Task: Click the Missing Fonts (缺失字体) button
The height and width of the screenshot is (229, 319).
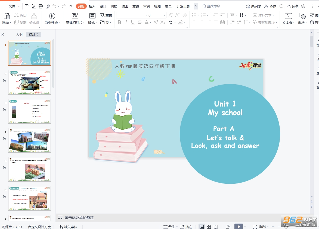Action: 68,227
